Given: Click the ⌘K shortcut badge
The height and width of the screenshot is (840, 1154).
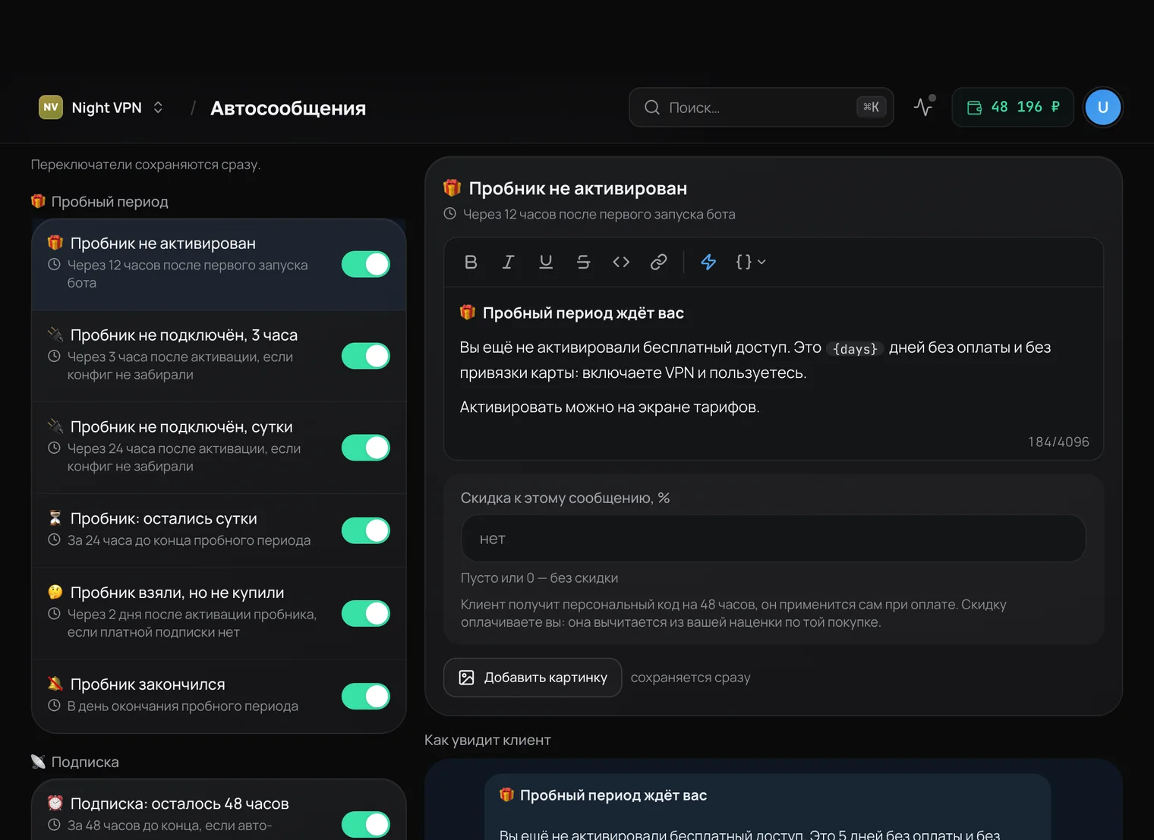Looking at the screenshot, I should [x=871, y=107].
